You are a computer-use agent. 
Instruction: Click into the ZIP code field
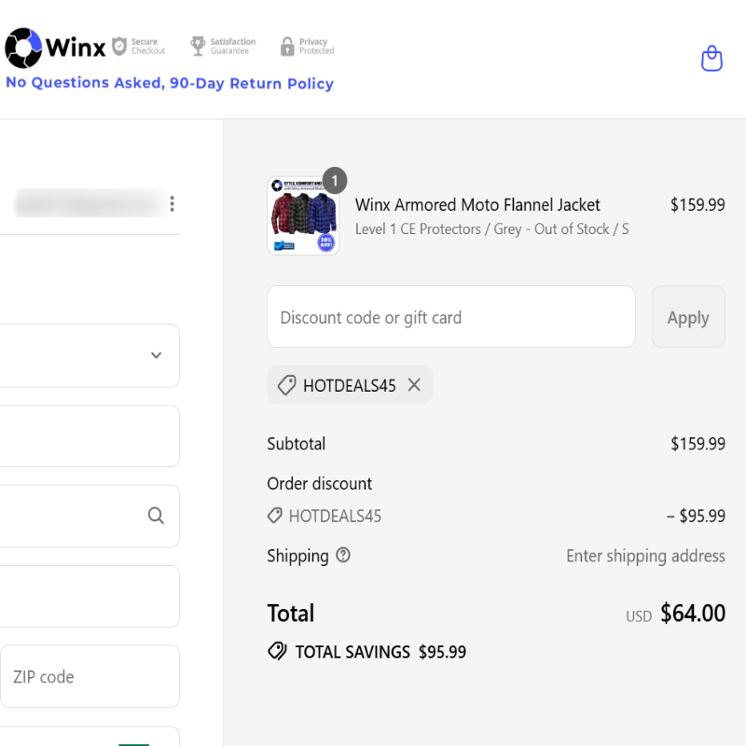[x=90, y=676]
